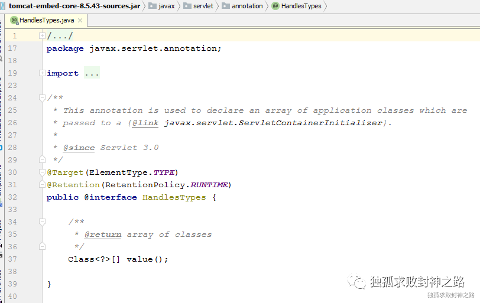Click the annotation icon beside HandlesTypes breadcrumb

click(275, 6)
